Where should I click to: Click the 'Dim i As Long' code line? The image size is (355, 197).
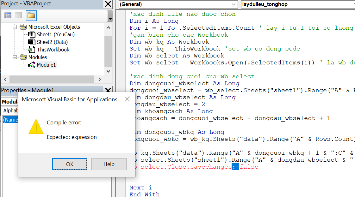154,21
